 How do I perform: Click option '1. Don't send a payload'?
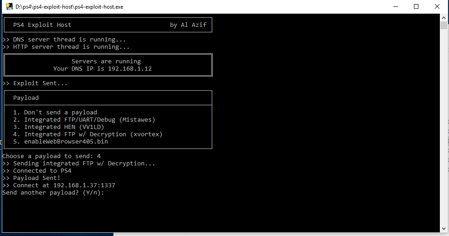tap(55, 113)
